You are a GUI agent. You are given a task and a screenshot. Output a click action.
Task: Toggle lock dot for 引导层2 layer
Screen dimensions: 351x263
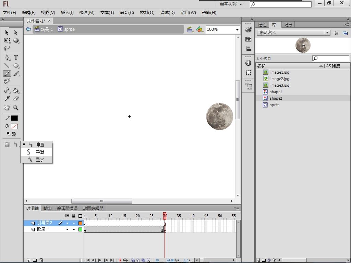[x=73, y=223]
